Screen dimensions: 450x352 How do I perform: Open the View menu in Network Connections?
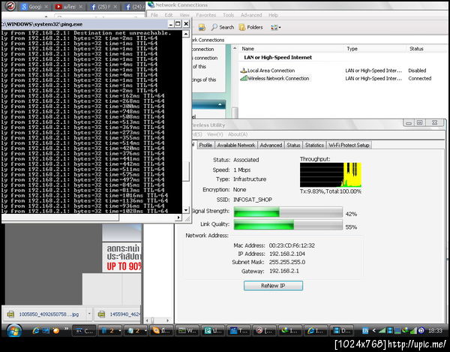point(184,15)
